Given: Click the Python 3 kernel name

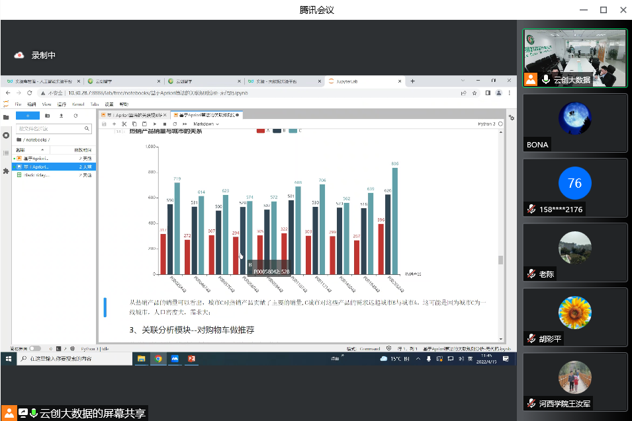Looking at the screenshot, I should (486, 124).
